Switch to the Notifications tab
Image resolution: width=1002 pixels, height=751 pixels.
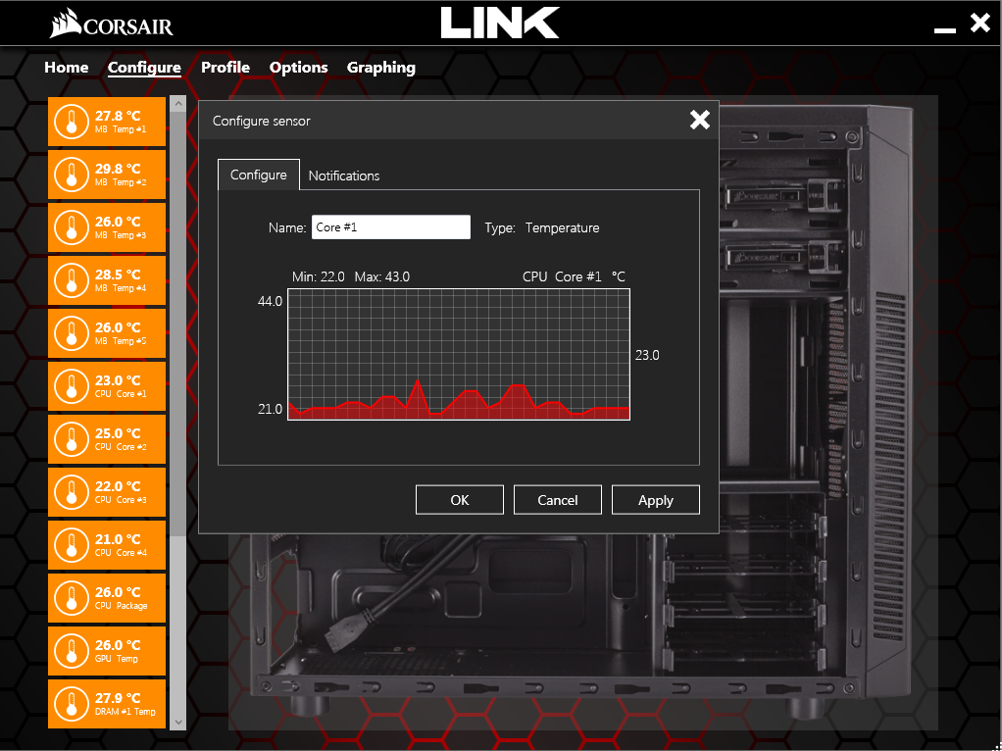point(344,175)
